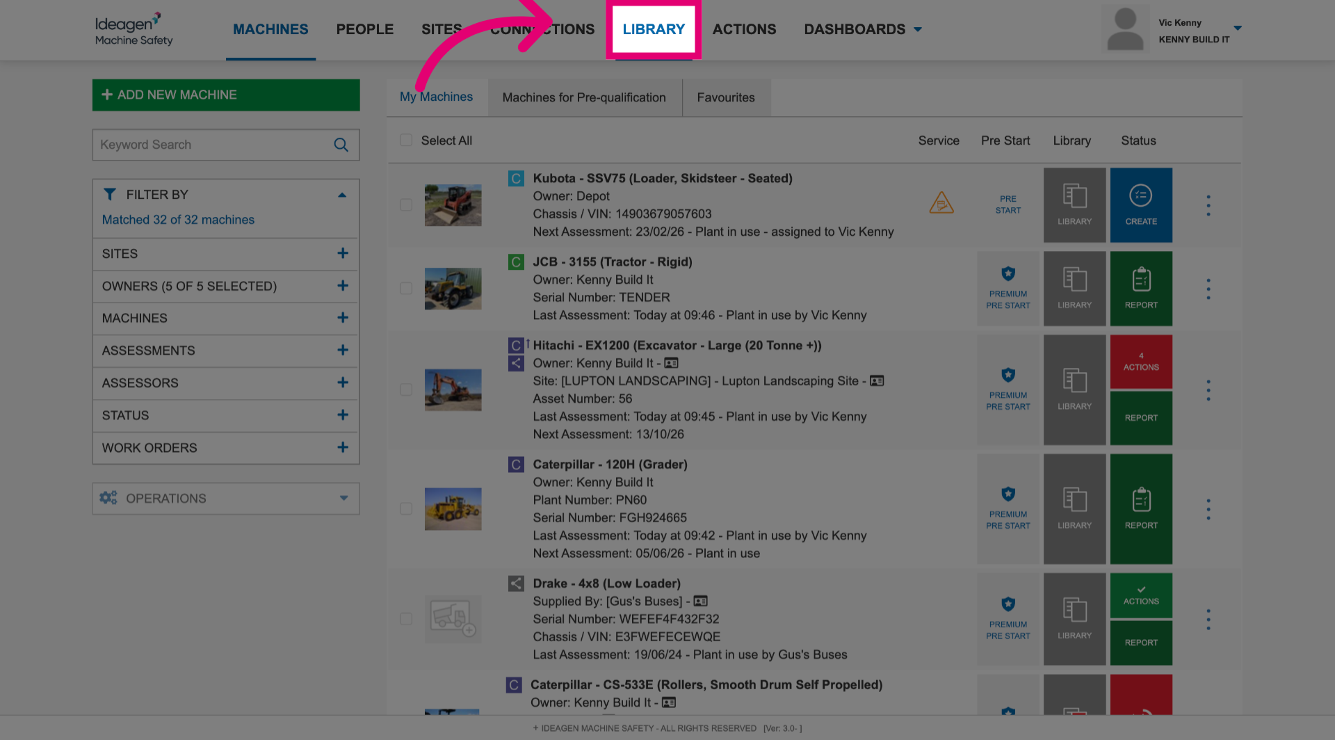This screenshot has height=740, width=1335.
Task: Switch to My Machines tab
Action: pyautogui.click(x=436, y=97)
